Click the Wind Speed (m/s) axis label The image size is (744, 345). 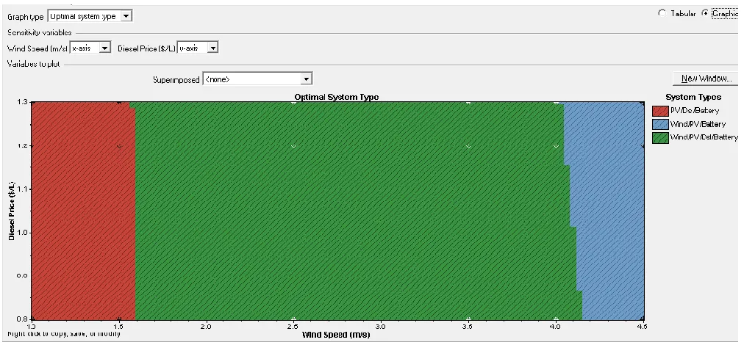tap(335, 335)
